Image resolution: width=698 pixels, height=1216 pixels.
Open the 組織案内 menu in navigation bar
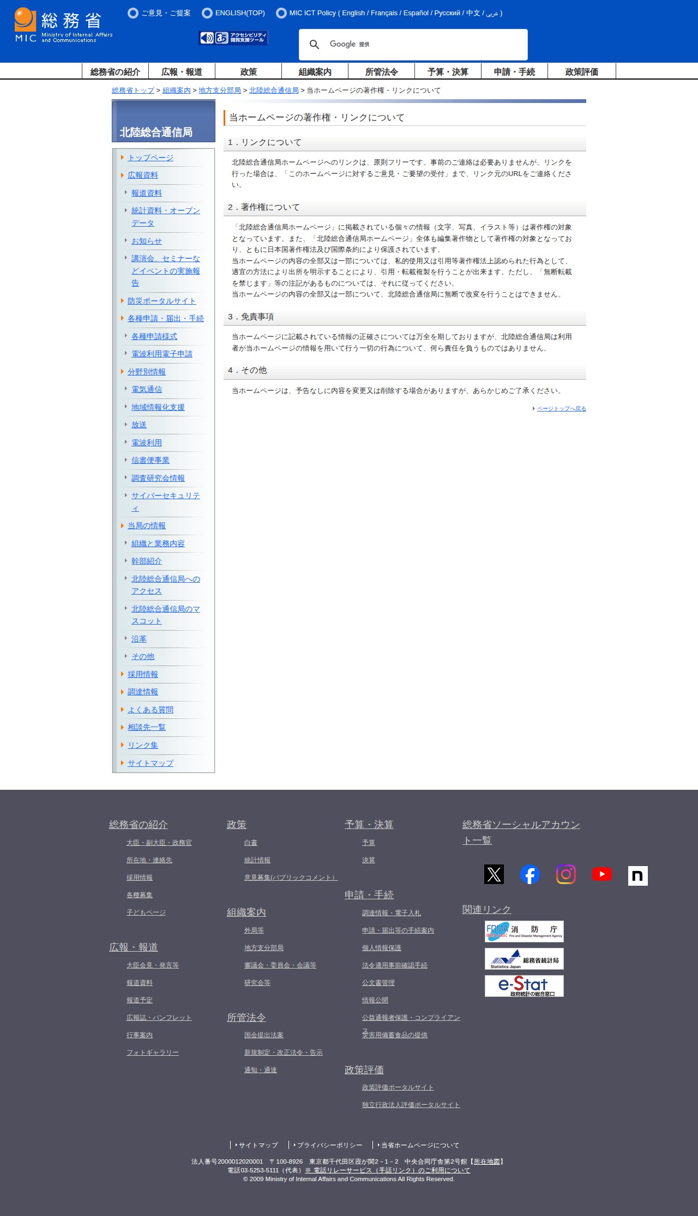tap(315, 71)
